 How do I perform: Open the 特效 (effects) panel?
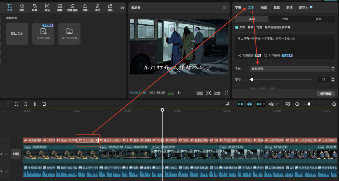35,8
